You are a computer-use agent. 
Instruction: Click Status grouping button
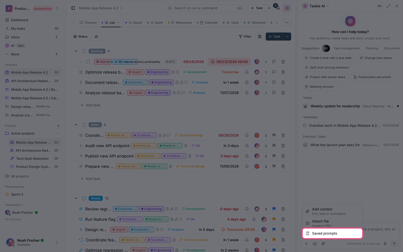click(x=80, y=37)
